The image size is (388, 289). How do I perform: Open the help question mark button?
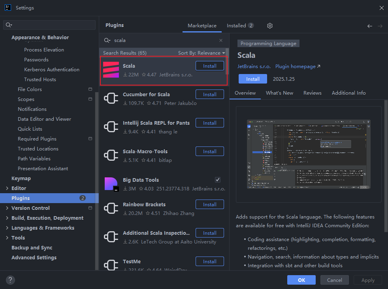(x=10, y=280)
